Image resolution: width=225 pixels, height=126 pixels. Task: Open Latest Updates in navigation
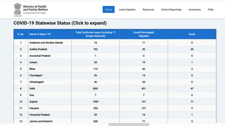127,9
